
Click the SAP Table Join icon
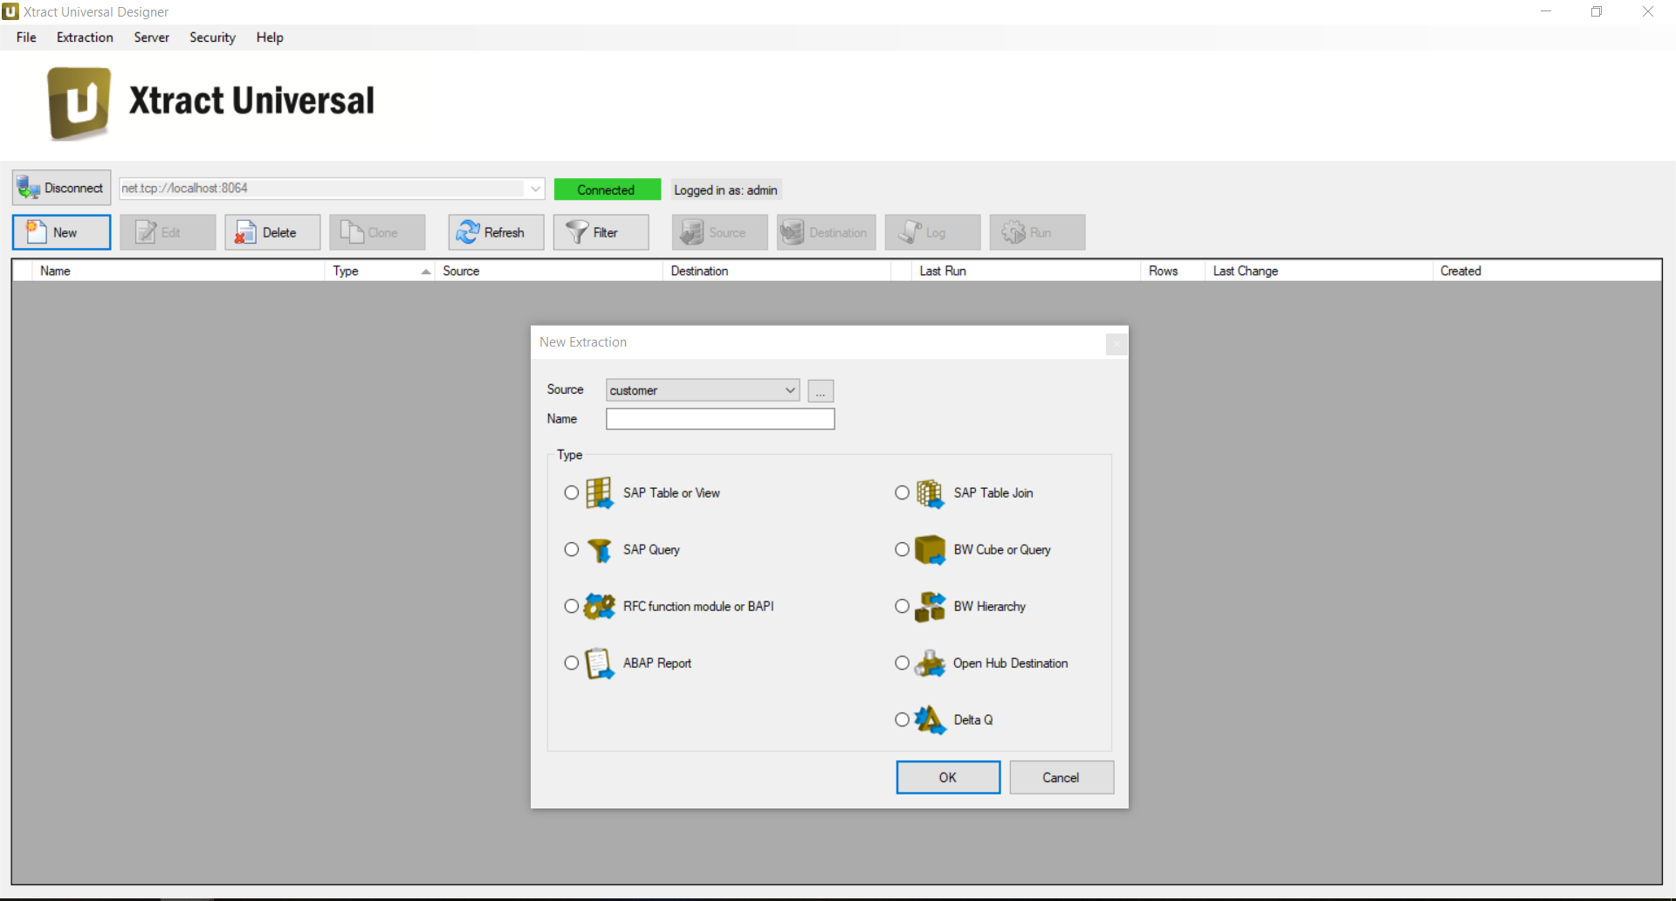point(930,493)
